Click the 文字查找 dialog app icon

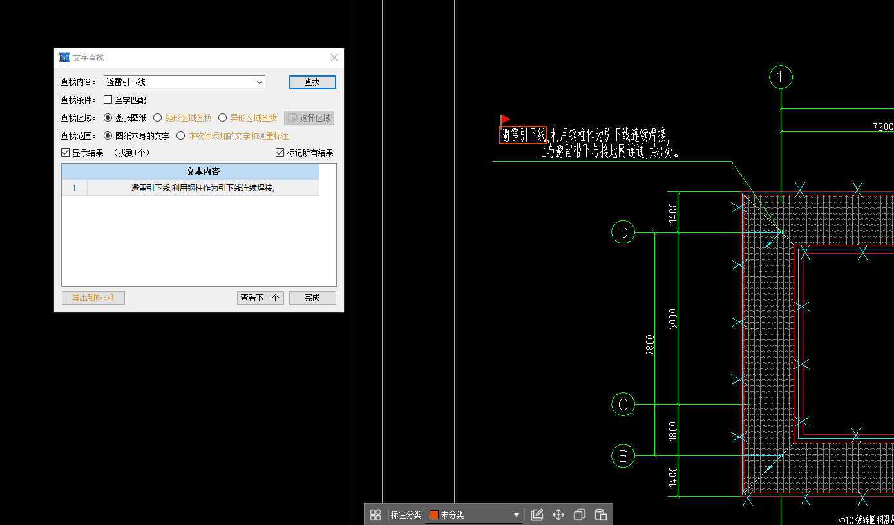(64, 57)
